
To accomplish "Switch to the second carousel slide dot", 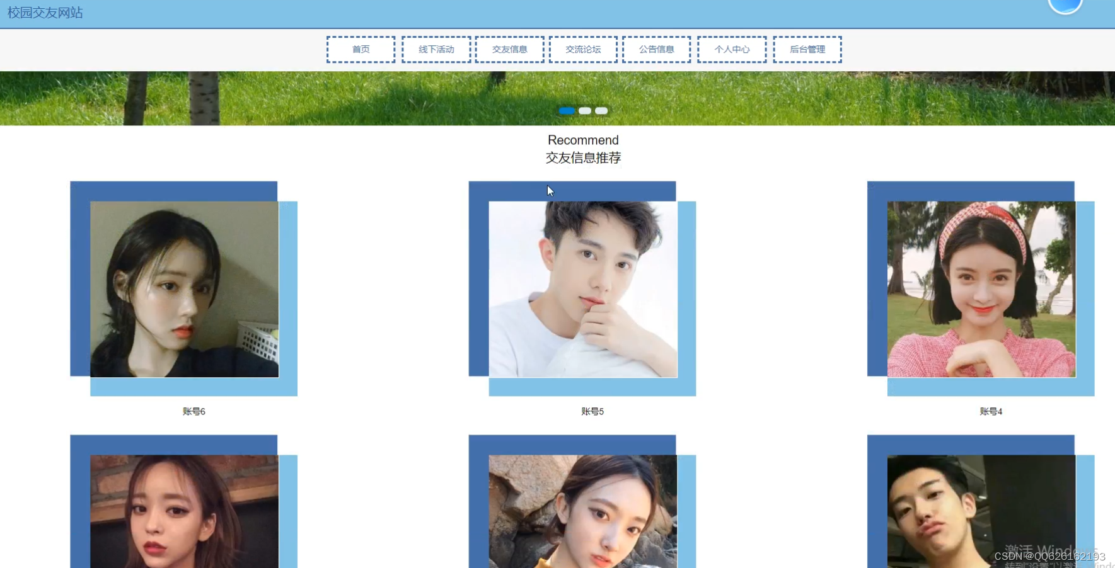I will pos(585,111).
